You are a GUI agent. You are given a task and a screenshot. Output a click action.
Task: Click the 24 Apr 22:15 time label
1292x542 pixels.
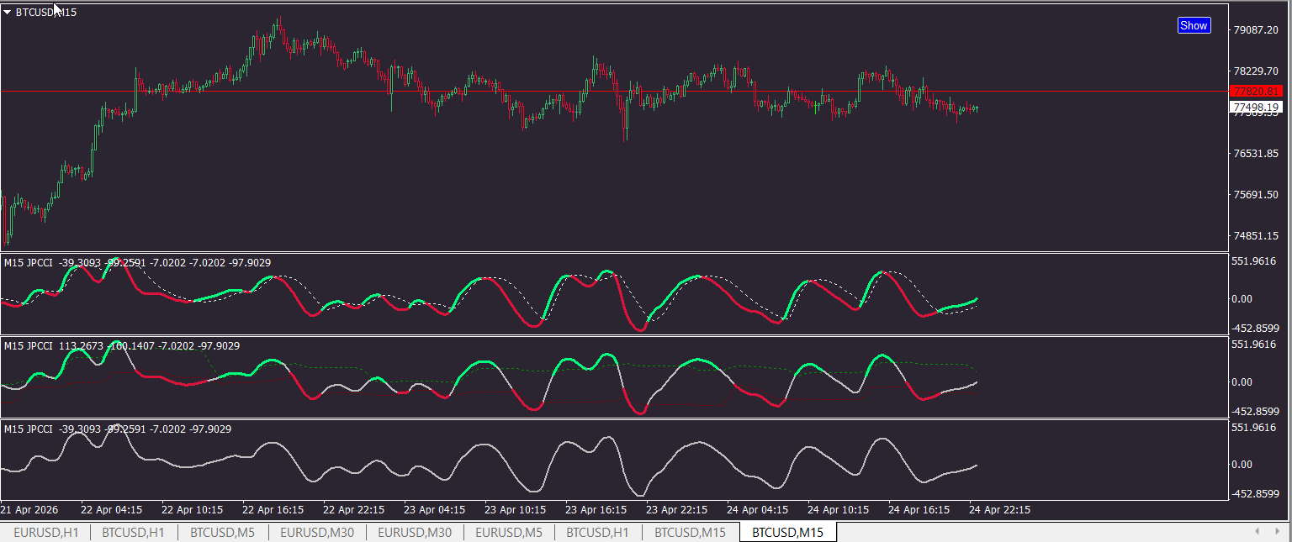pyautogui.click(x=999, y=510)
